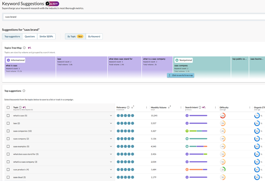Check the saas examples (5) row

click(8, 146)
